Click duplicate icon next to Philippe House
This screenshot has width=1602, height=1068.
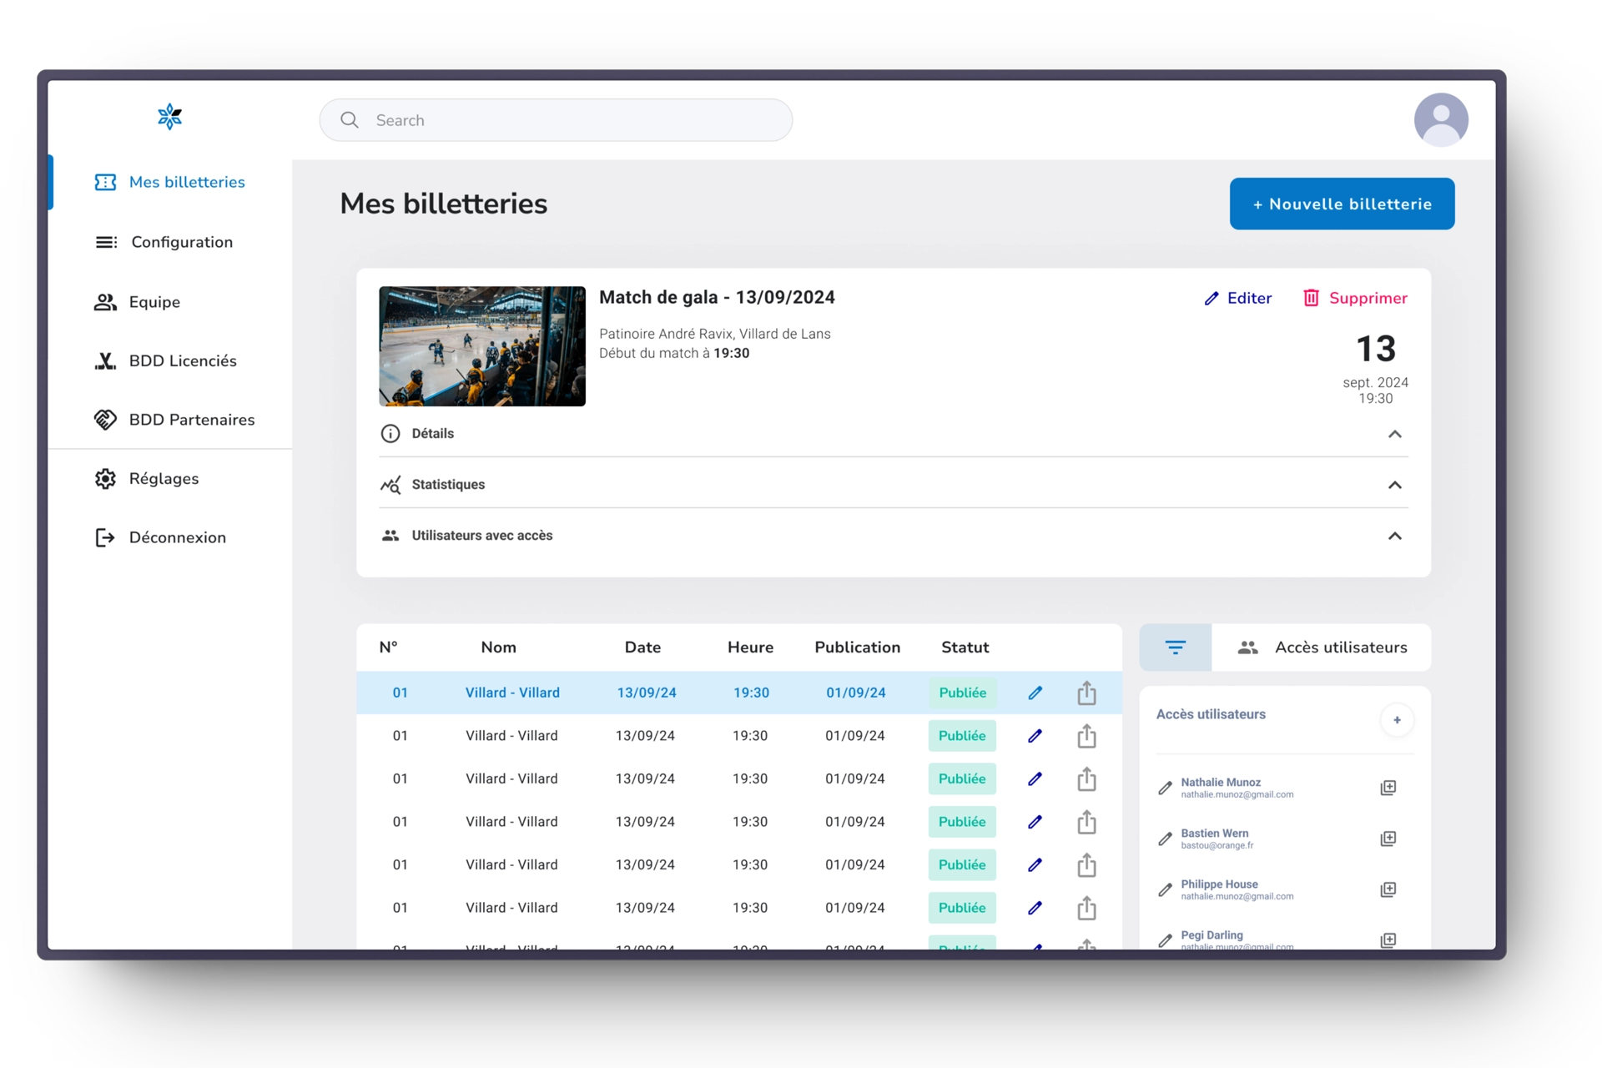click(1388, 889)
